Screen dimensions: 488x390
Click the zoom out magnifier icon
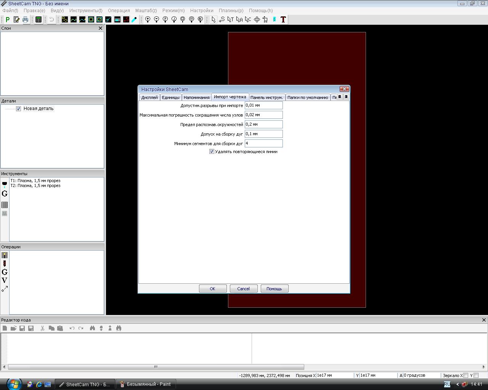pyautogui.click(x=157, y=19)
